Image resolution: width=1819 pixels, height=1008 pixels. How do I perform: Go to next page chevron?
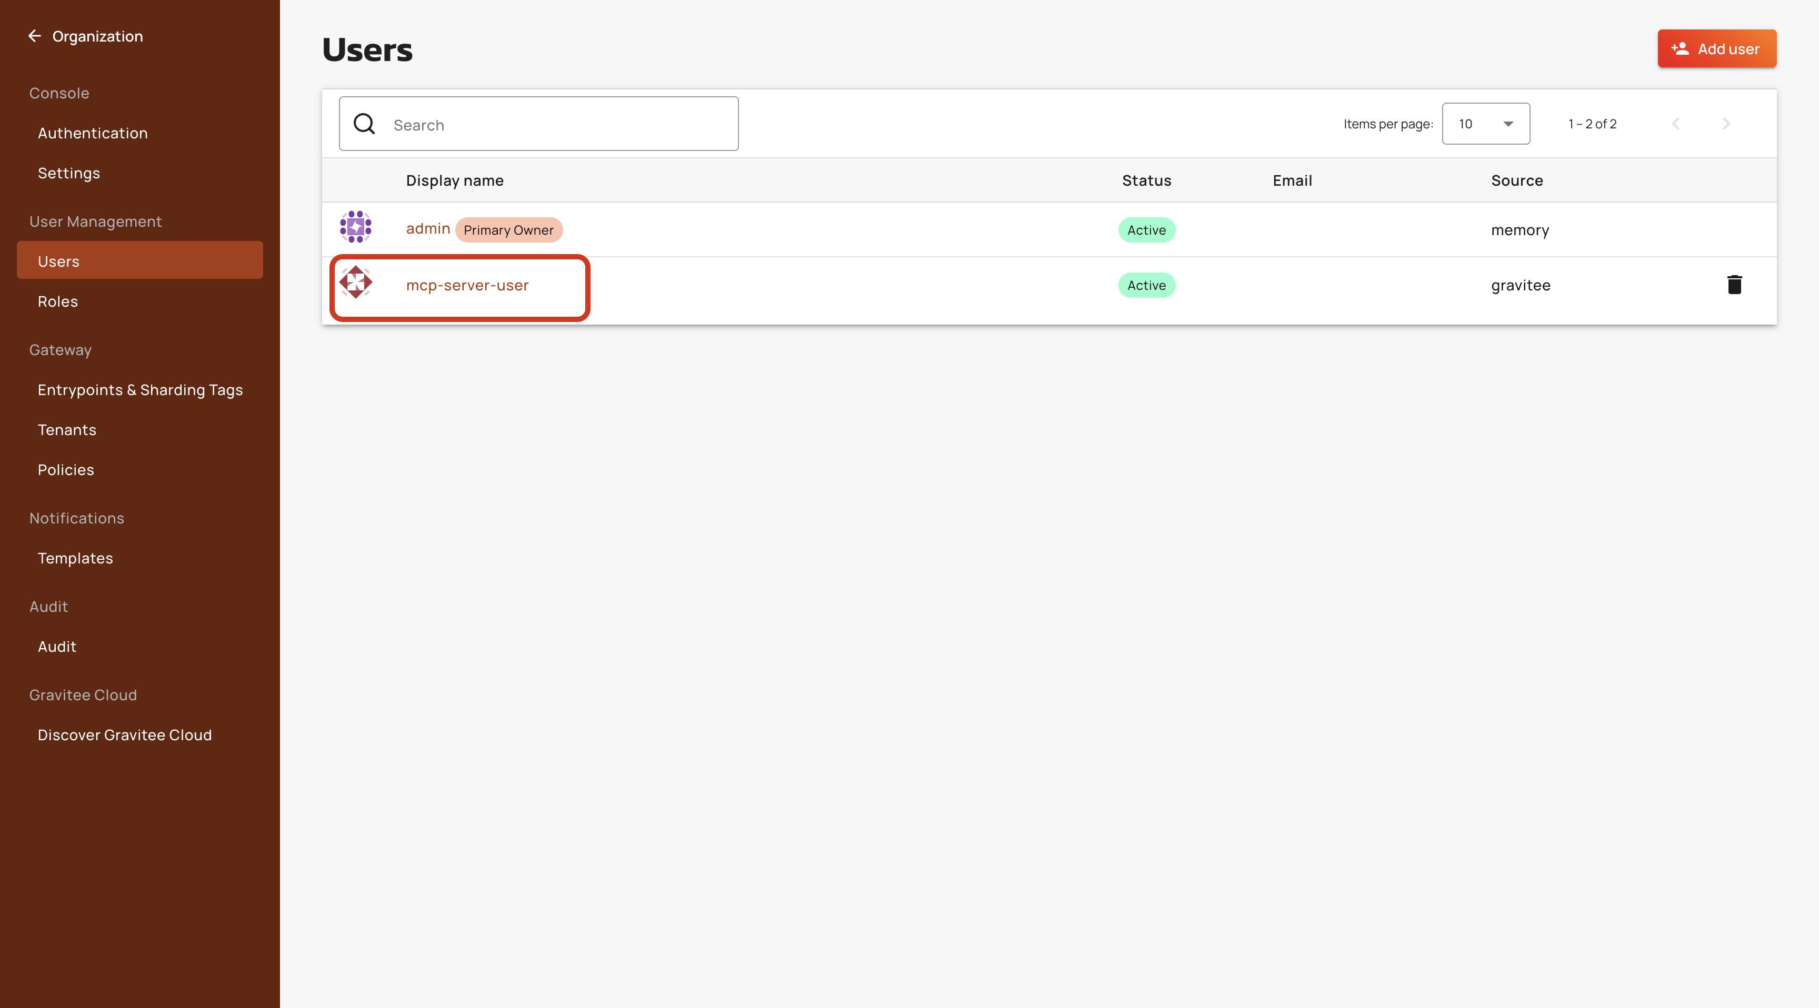click(x=1726, y=124)
